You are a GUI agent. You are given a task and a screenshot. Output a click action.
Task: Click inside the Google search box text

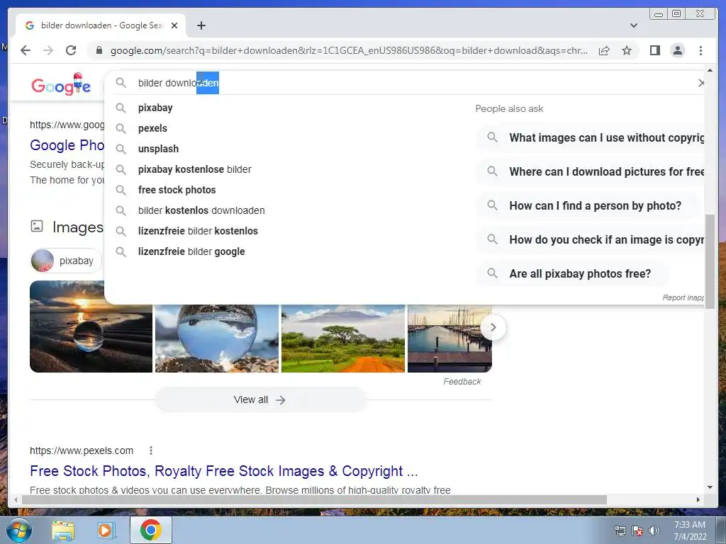click(x=178, y=83)
